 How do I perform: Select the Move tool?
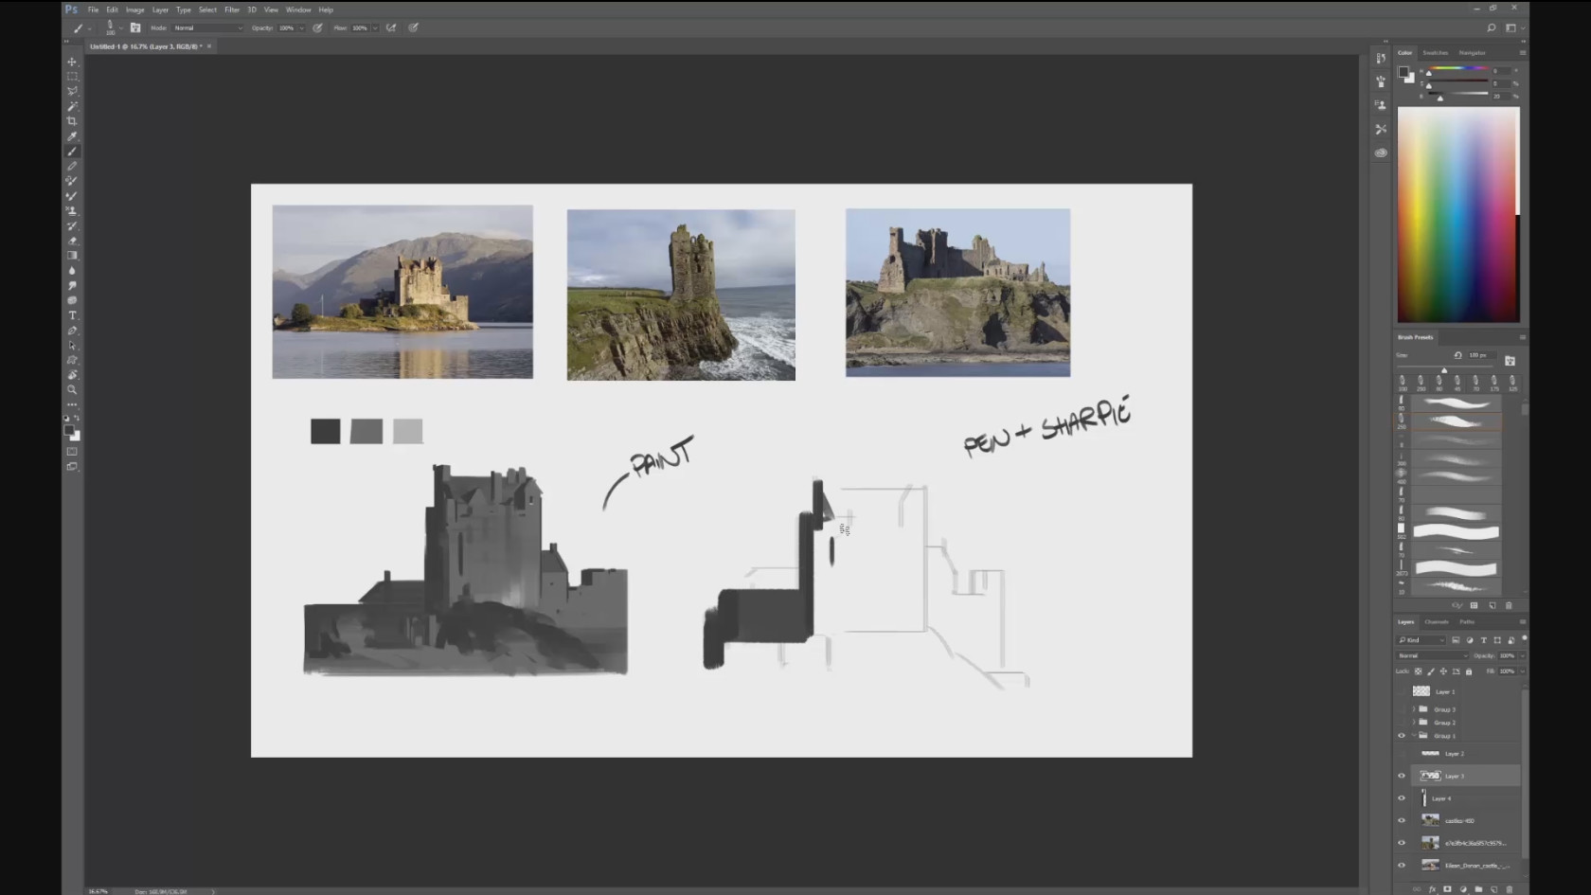72,62
